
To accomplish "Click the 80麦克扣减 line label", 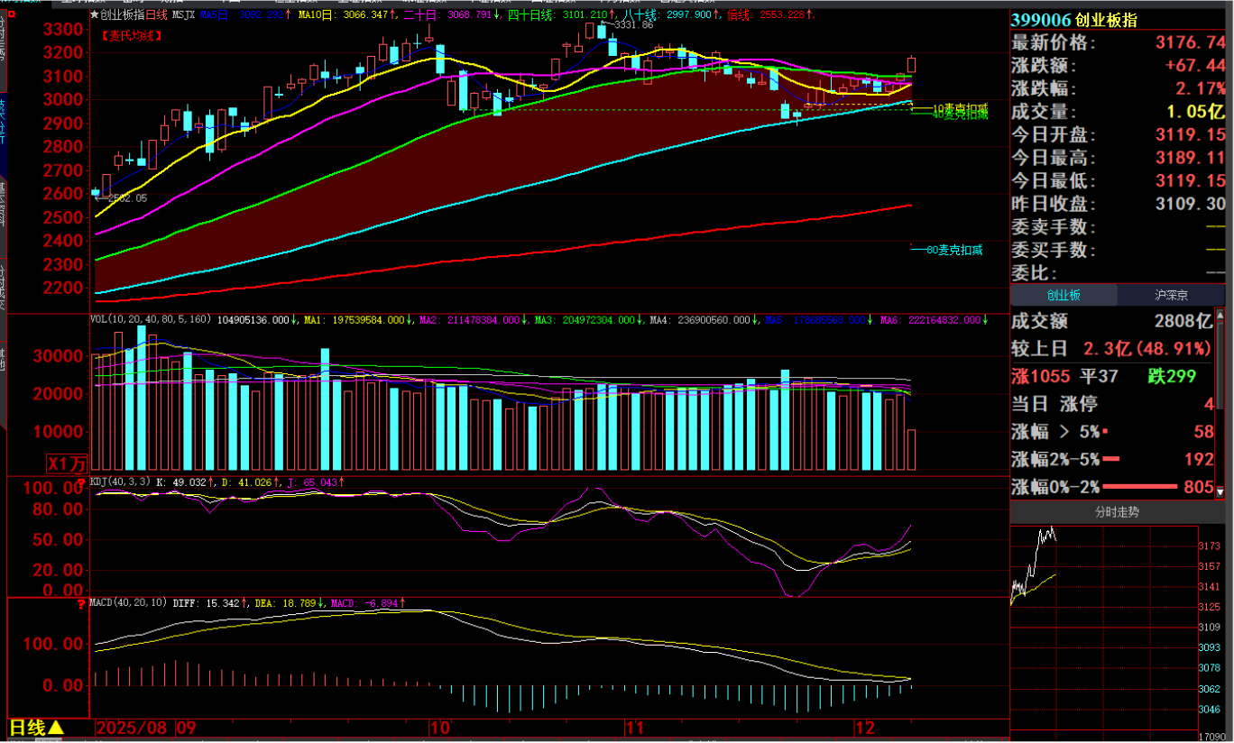I will pyautogui.click(x=953, y=250).
